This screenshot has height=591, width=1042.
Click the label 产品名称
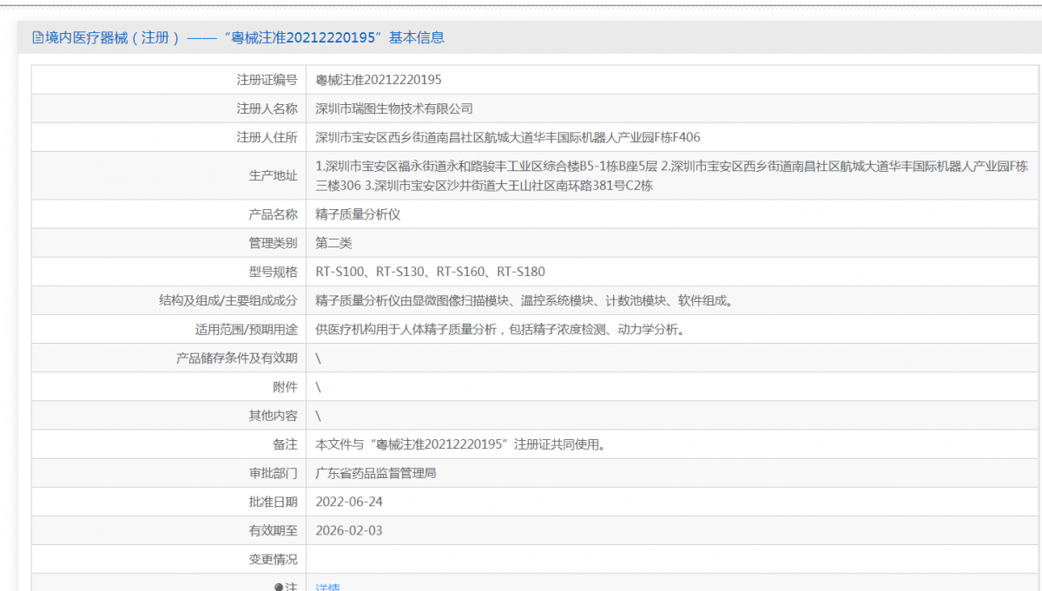coord(273,214)
